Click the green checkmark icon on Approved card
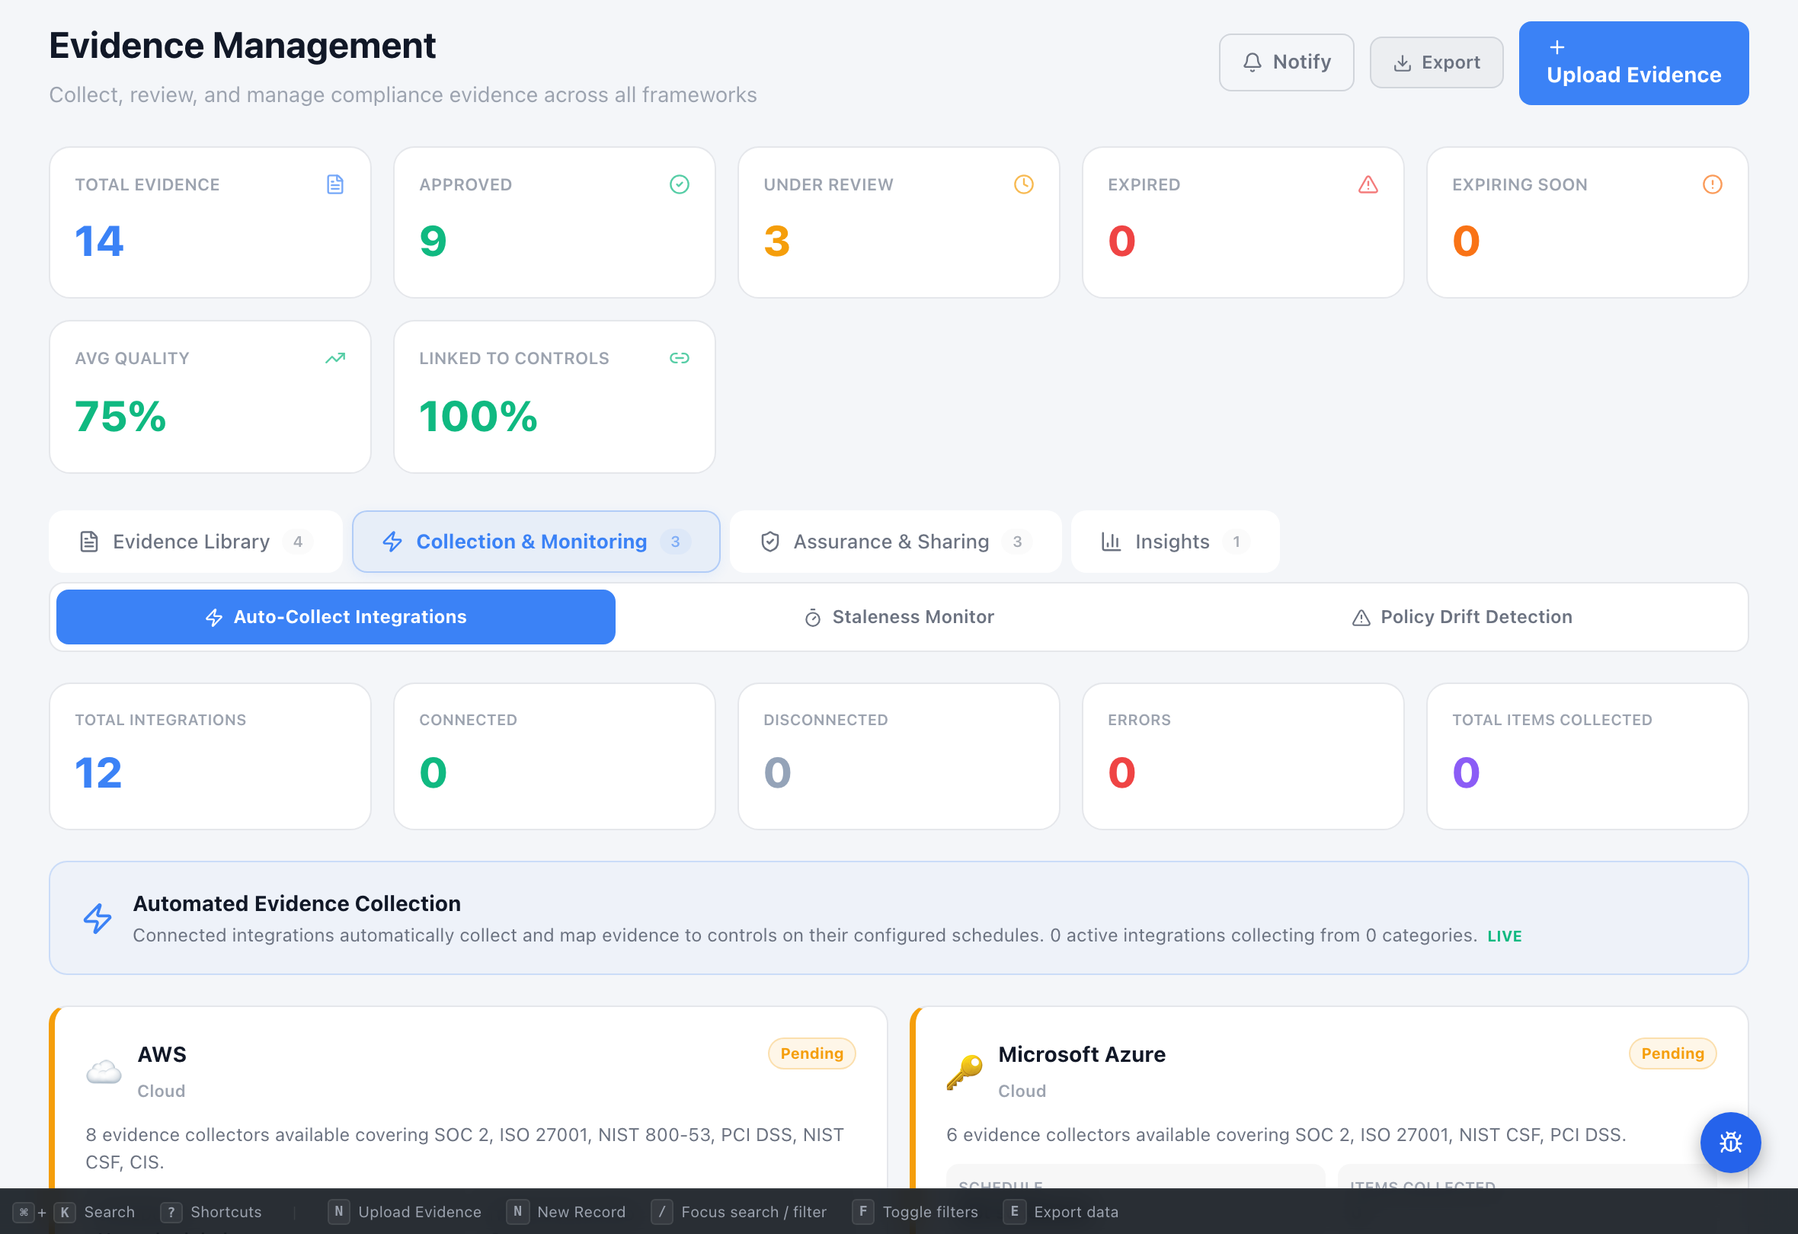Screen dimensions: 1798x1234 (680, 184)
